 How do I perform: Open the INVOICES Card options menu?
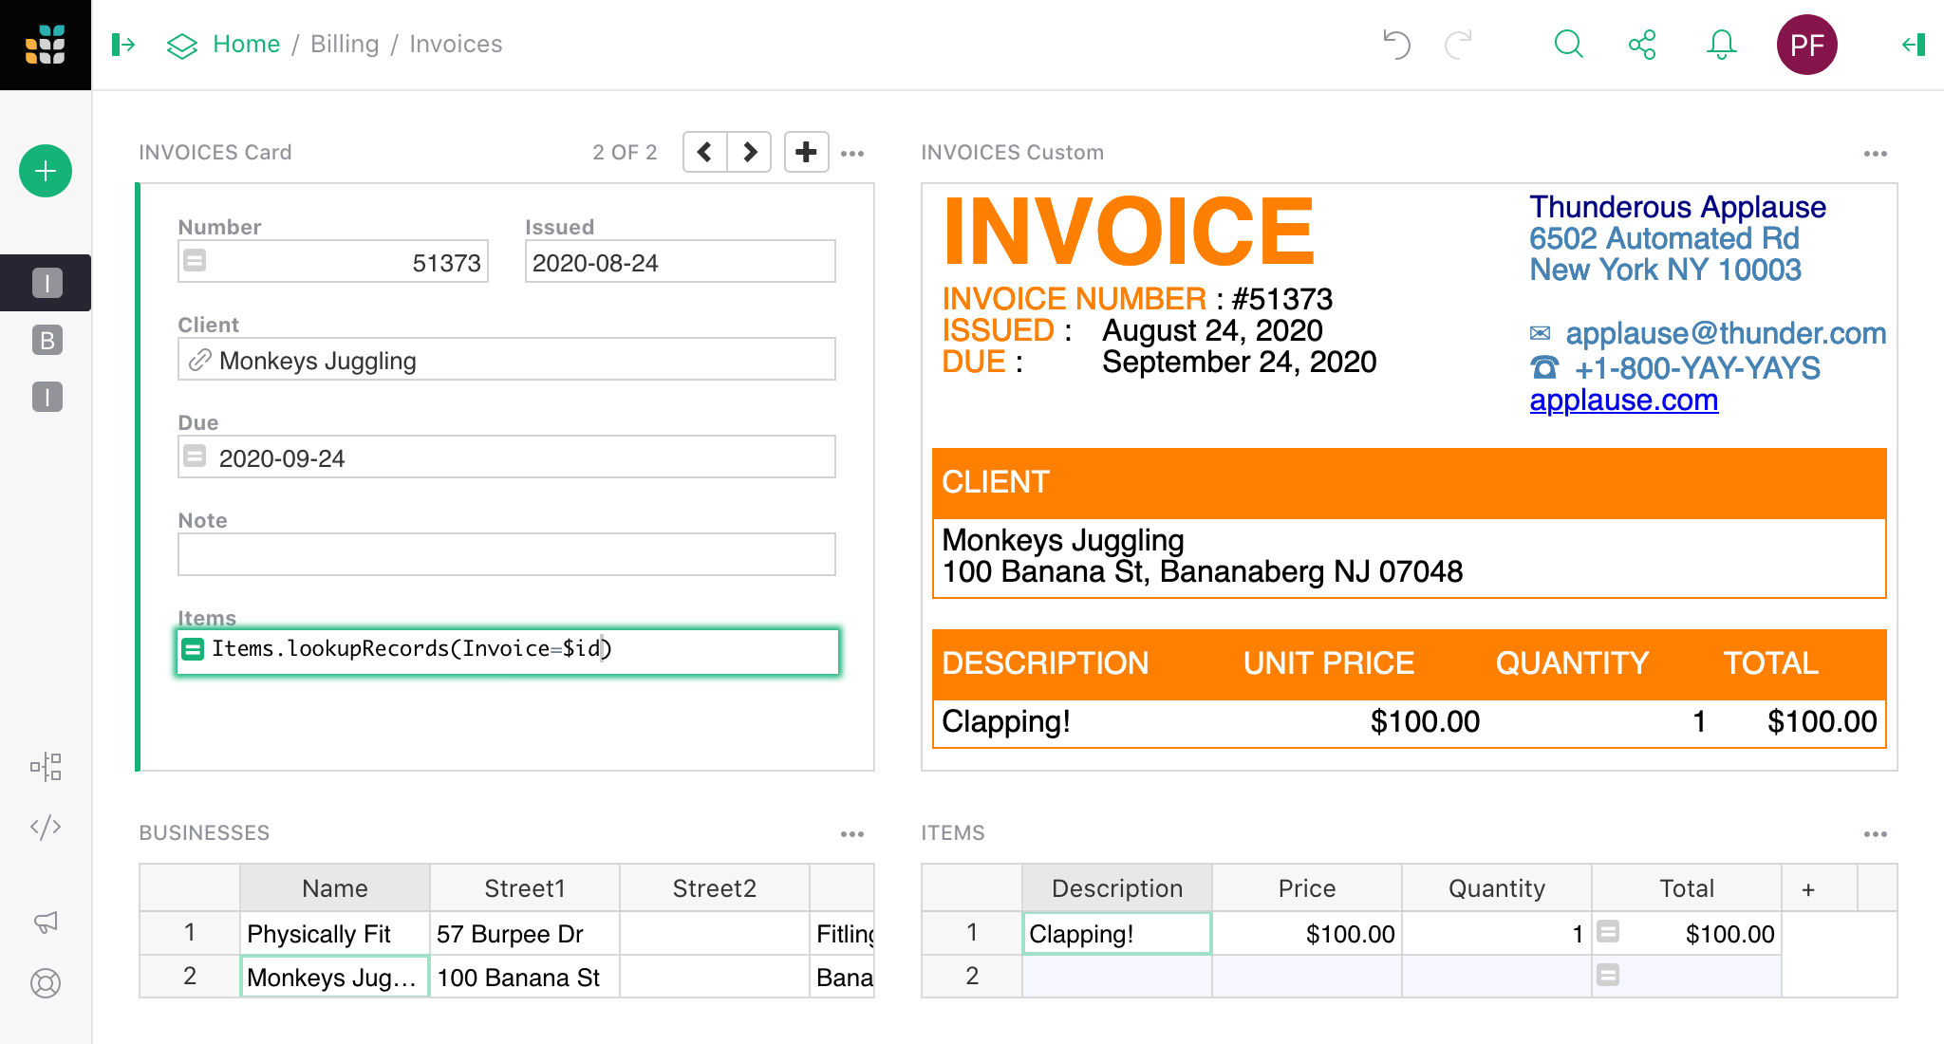[852, 153]
